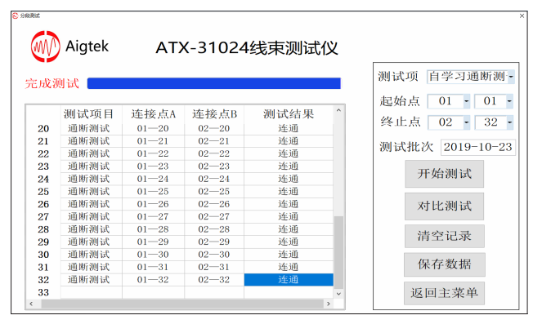
Task: Click the table scroll down arrow
Action: point(338,294)
